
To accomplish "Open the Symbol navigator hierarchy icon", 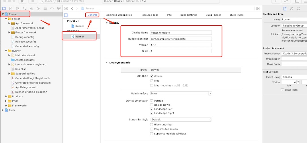I will tap(17, 8).
